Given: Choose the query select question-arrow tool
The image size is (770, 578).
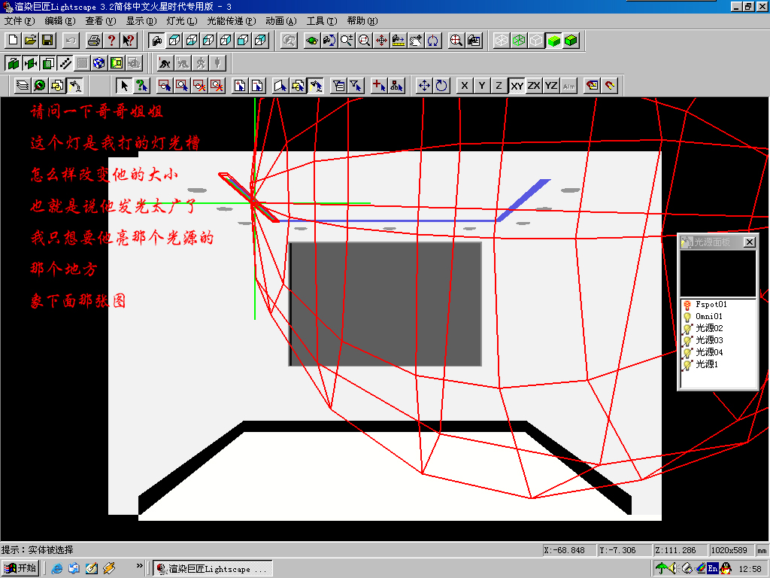Looking at the screenshot, I should tap(141, 86).
